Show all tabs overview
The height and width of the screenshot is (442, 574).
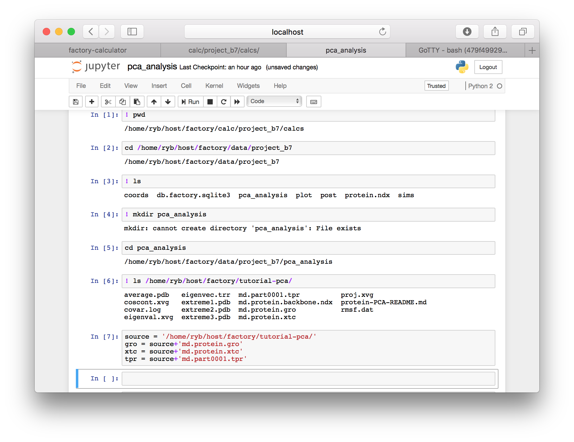pos(523,32)
